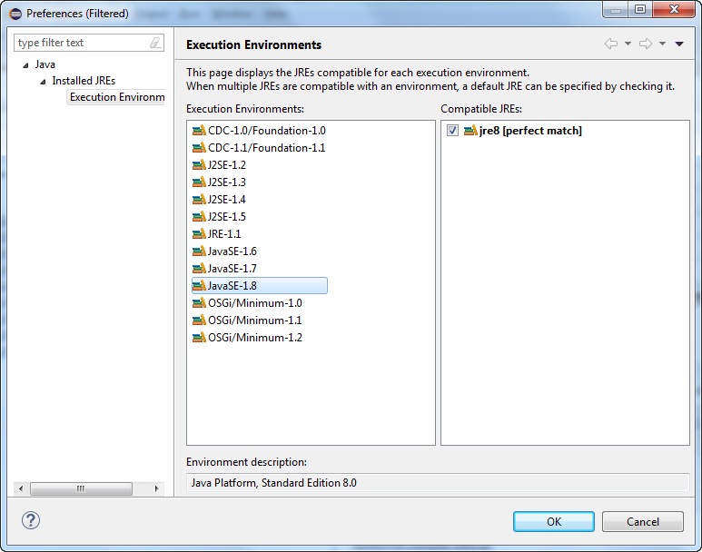
Task: Select Installed JREs in the tree
Action: [x=84, y=81]
